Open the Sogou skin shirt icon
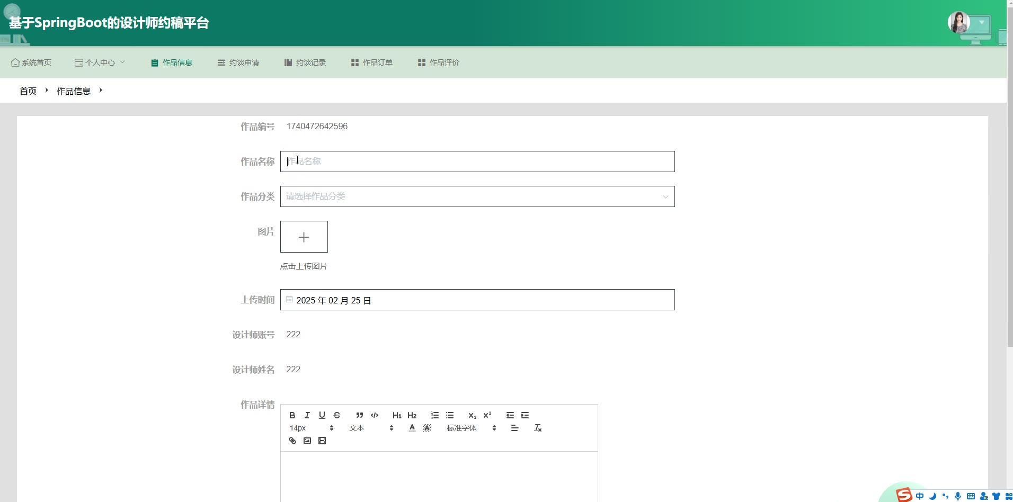Viewport: 1013px width, 502px height. pos(996,496)
